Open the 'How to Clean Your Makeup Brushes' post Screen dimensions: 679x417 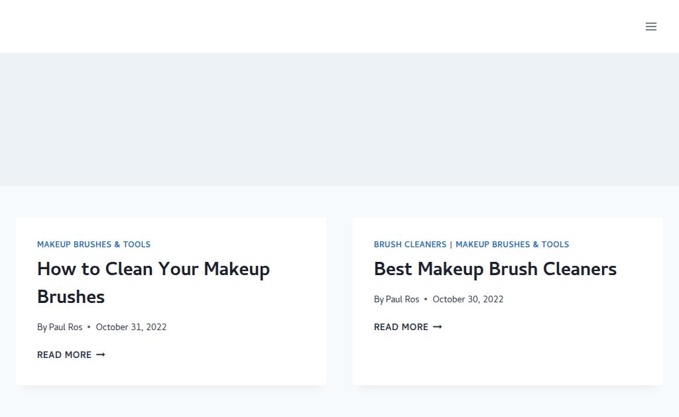[x=153, y=283]
